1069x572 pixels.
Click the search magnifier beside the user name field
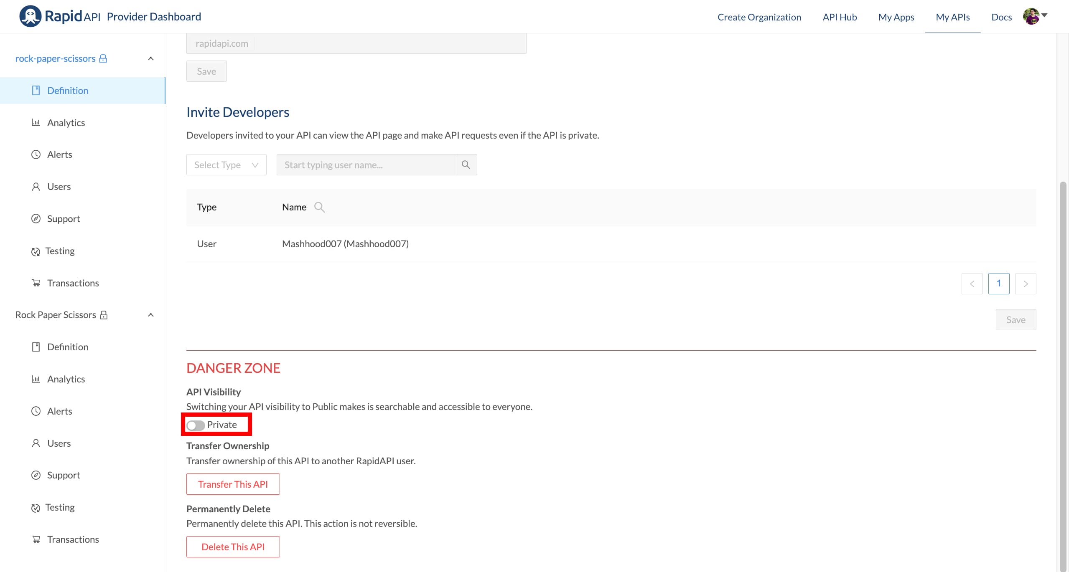[x=466, y=165]
